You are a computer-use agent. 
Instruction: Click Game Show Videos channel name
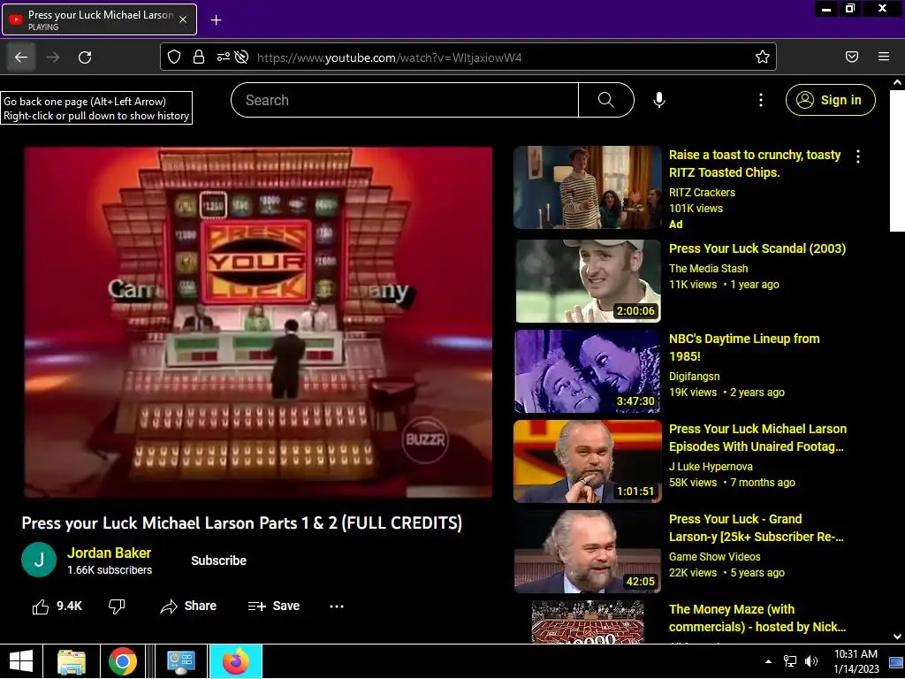(x=714, y=557)
